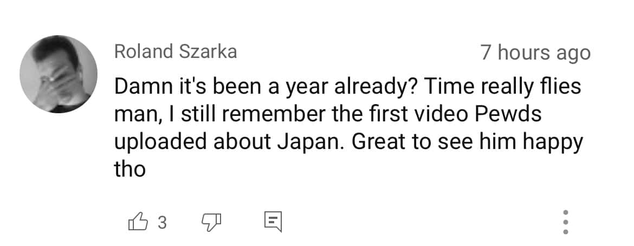Open the reply icon under the comment
This screenshot has height=246, width=634.
[272, 221]
